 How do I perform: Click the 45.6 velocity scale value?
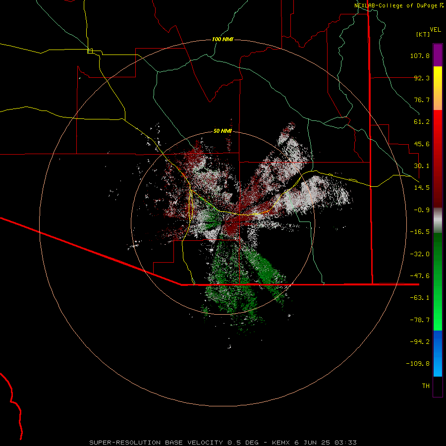(x=422, y=144)
